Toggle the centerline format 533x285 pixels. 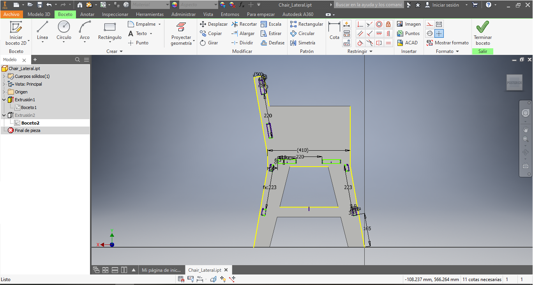pyautogui.click(x=430, y=33)
